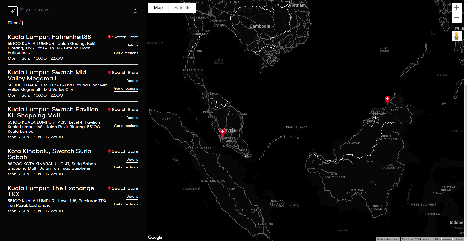The image size is (468, 241).
Task: Click the Suria Sabah address text
Action: 52,166
